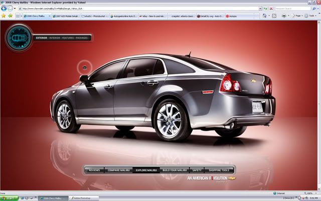Open the recent pages dropdown beside Forward

pos(15,9)
